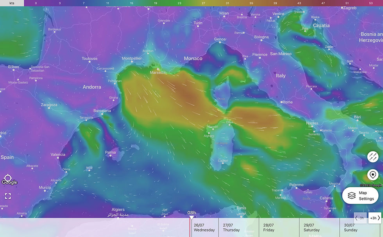Screen dimensions: 383x237
Task: Click Alicante city label
Action: tap(56, 180)
